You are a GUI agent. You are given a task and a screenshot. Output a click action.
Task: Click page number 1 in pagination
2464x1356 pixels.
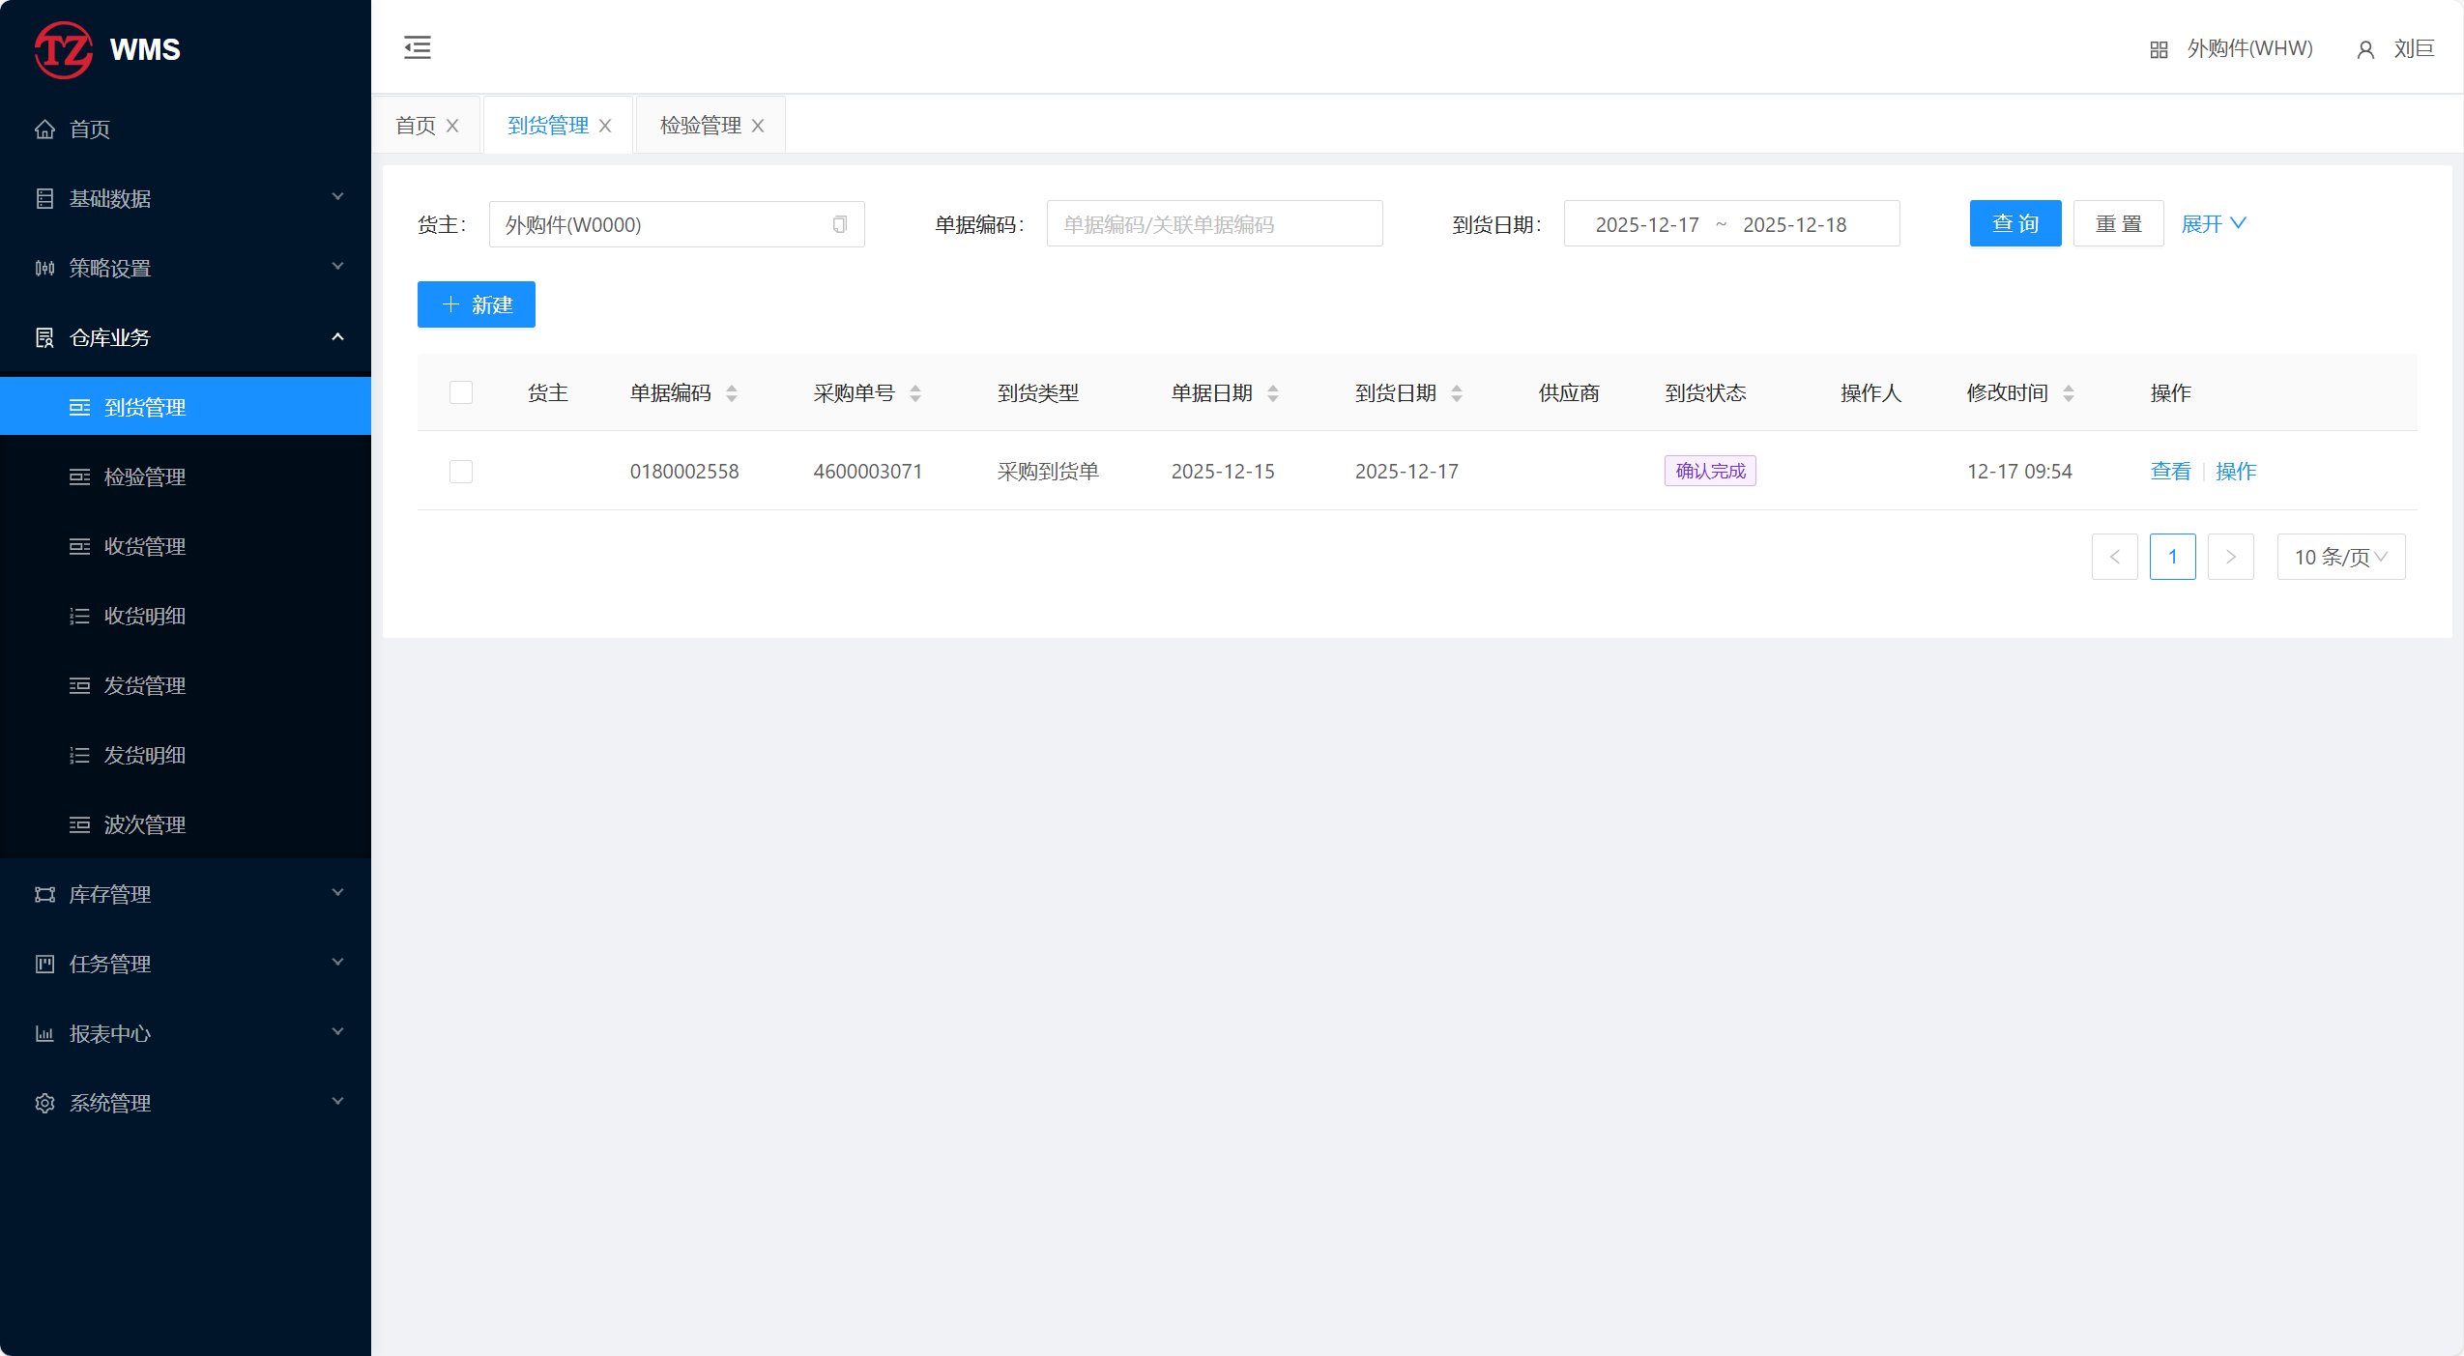(2173, 557)
